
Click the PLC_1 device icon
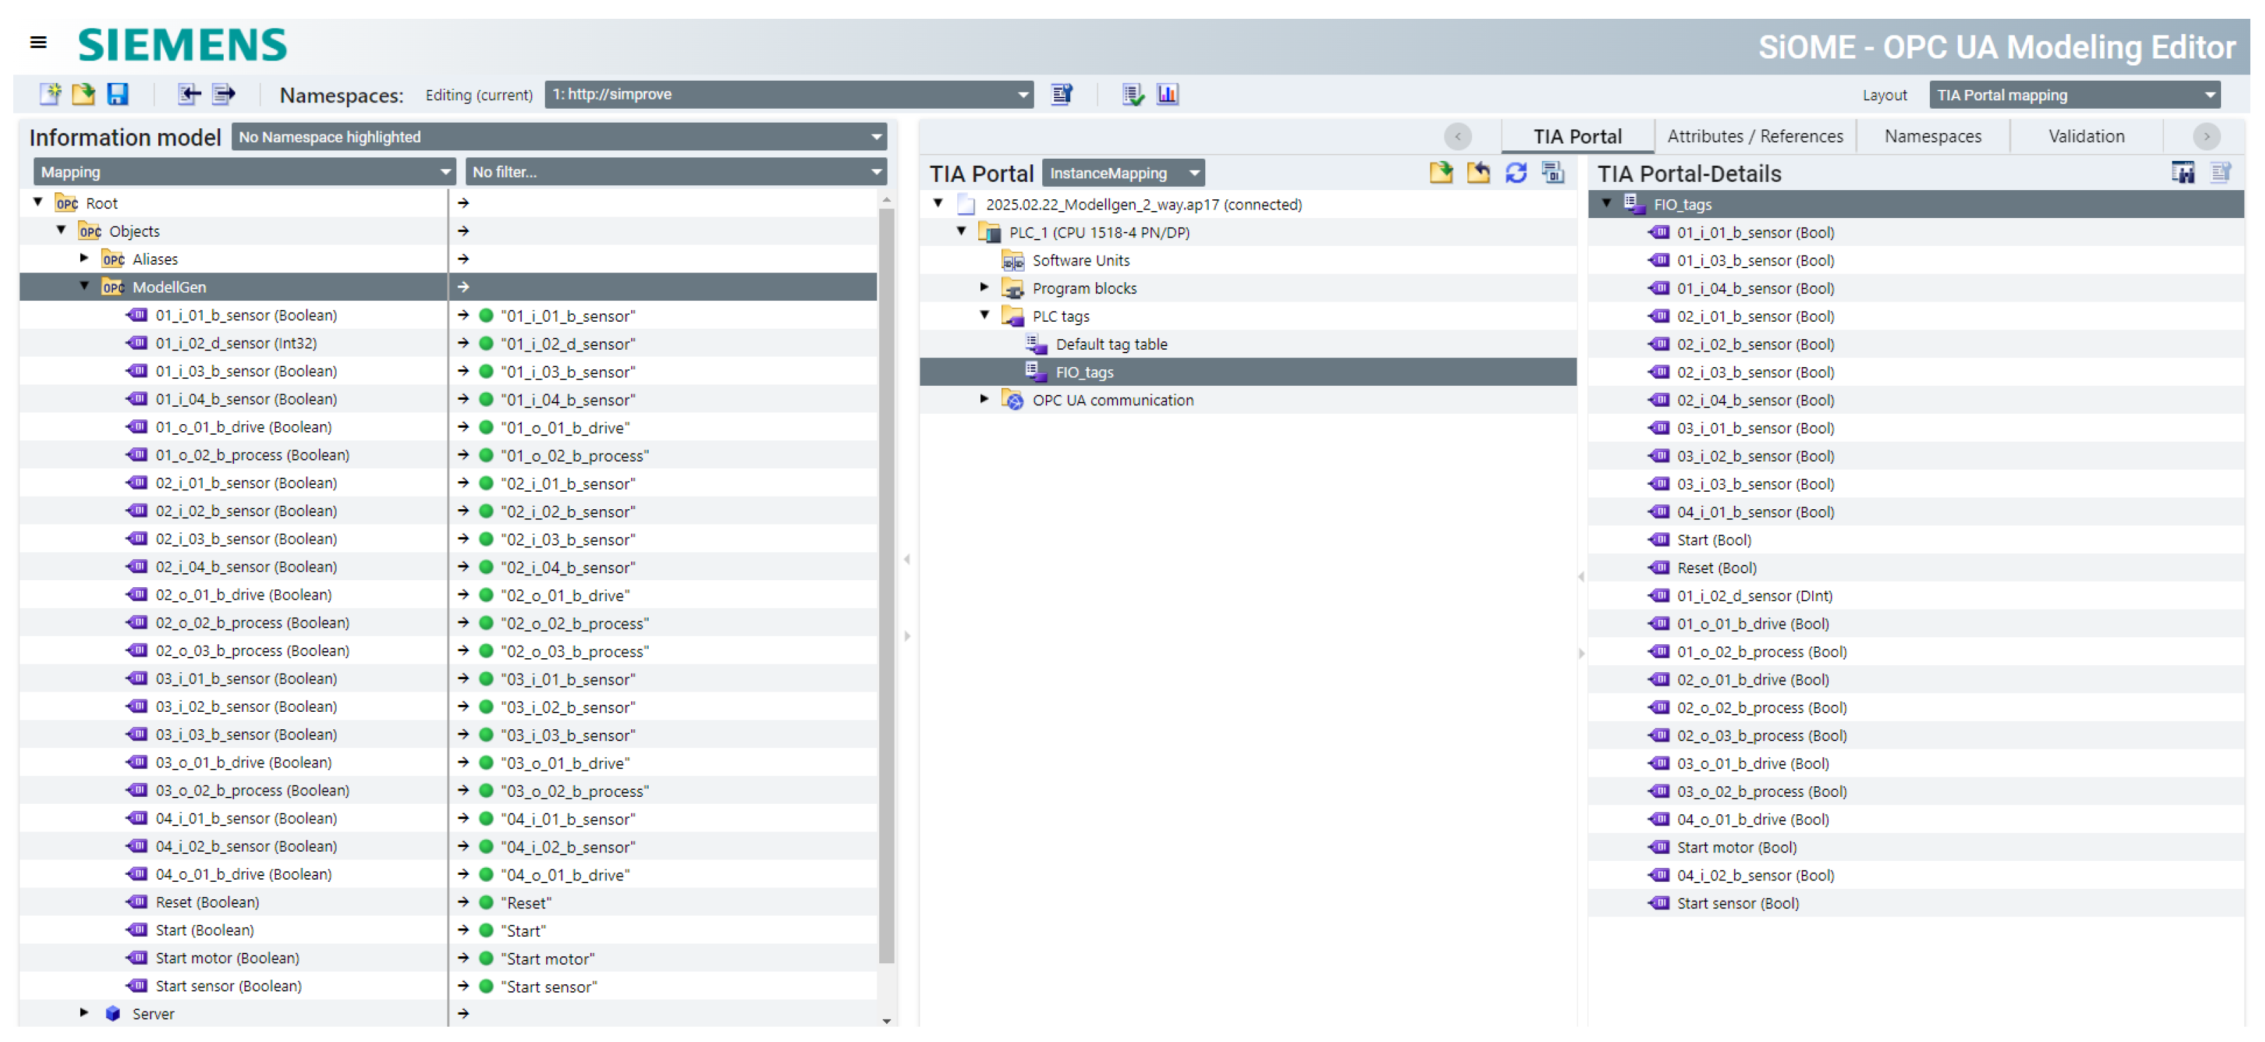990,232
